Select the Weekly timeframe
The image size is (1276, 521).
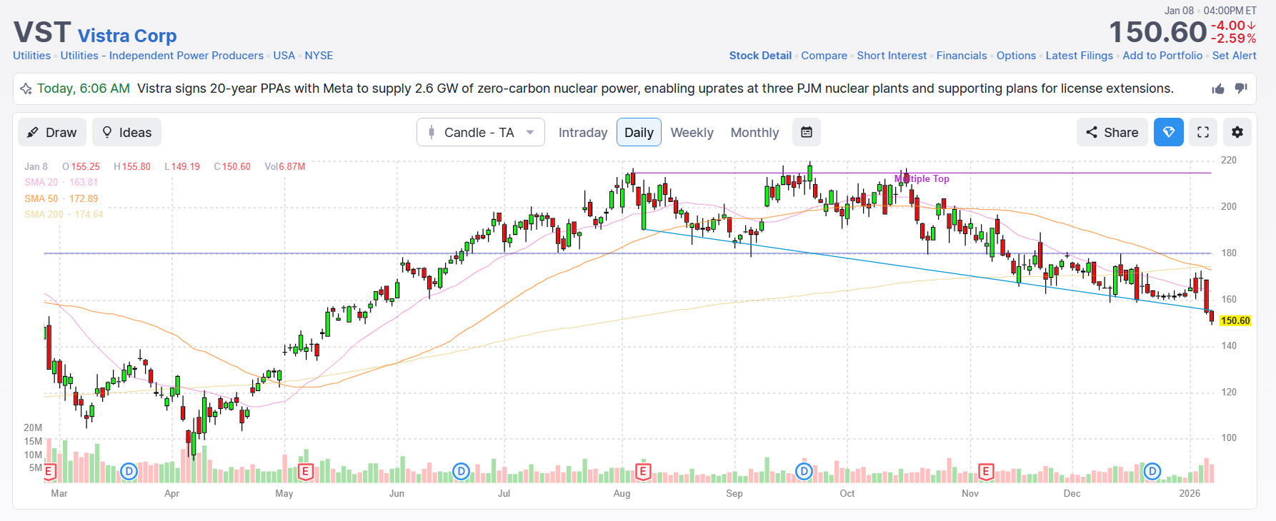click(692, 132)
